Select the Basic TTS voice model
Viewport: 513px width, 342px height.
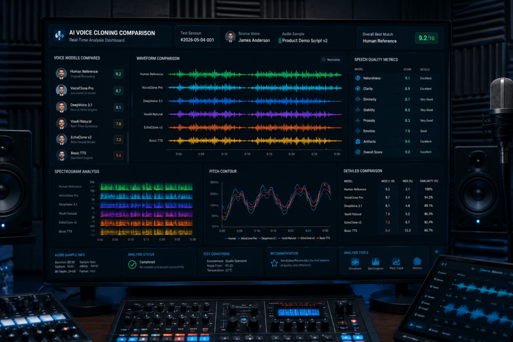(89, 155)
